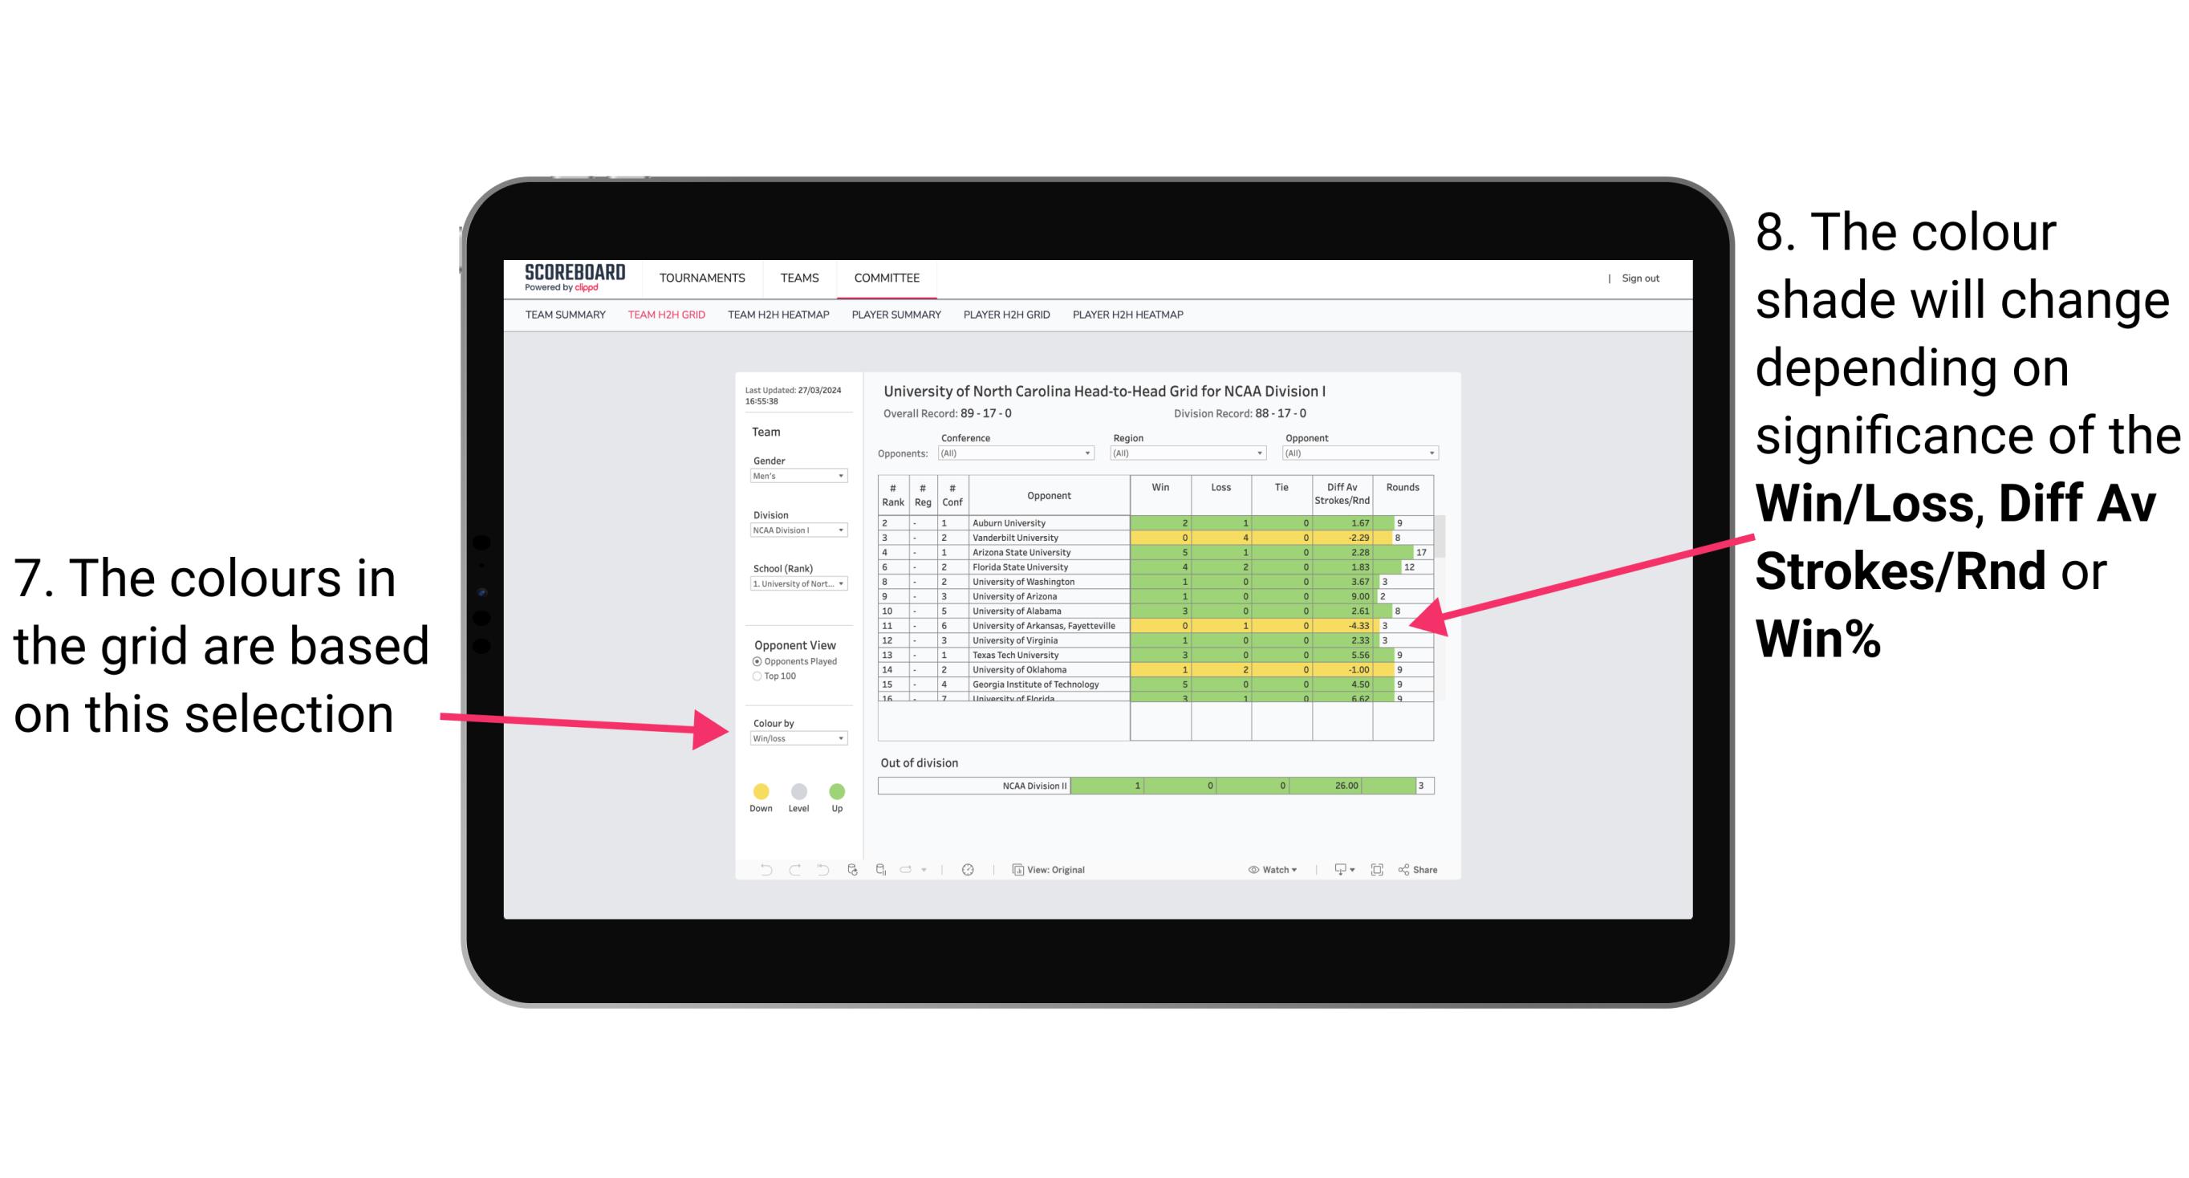Select the Down colour swatch indicator

click(758, 790)
